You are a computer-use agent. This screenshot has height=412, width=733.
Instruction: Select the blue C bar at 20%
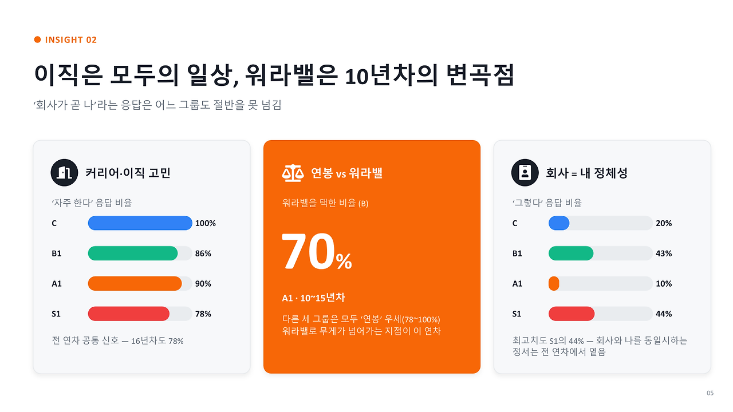pos(559,223)
